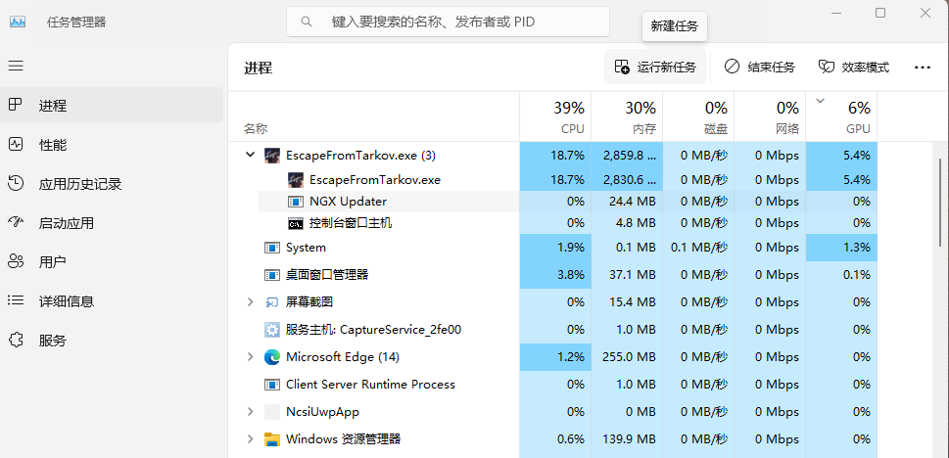Image resolution: width=949 pixels, height=458 pixels.
Task: Click the 屏幕截图 app icon
Action: (271, 301)
